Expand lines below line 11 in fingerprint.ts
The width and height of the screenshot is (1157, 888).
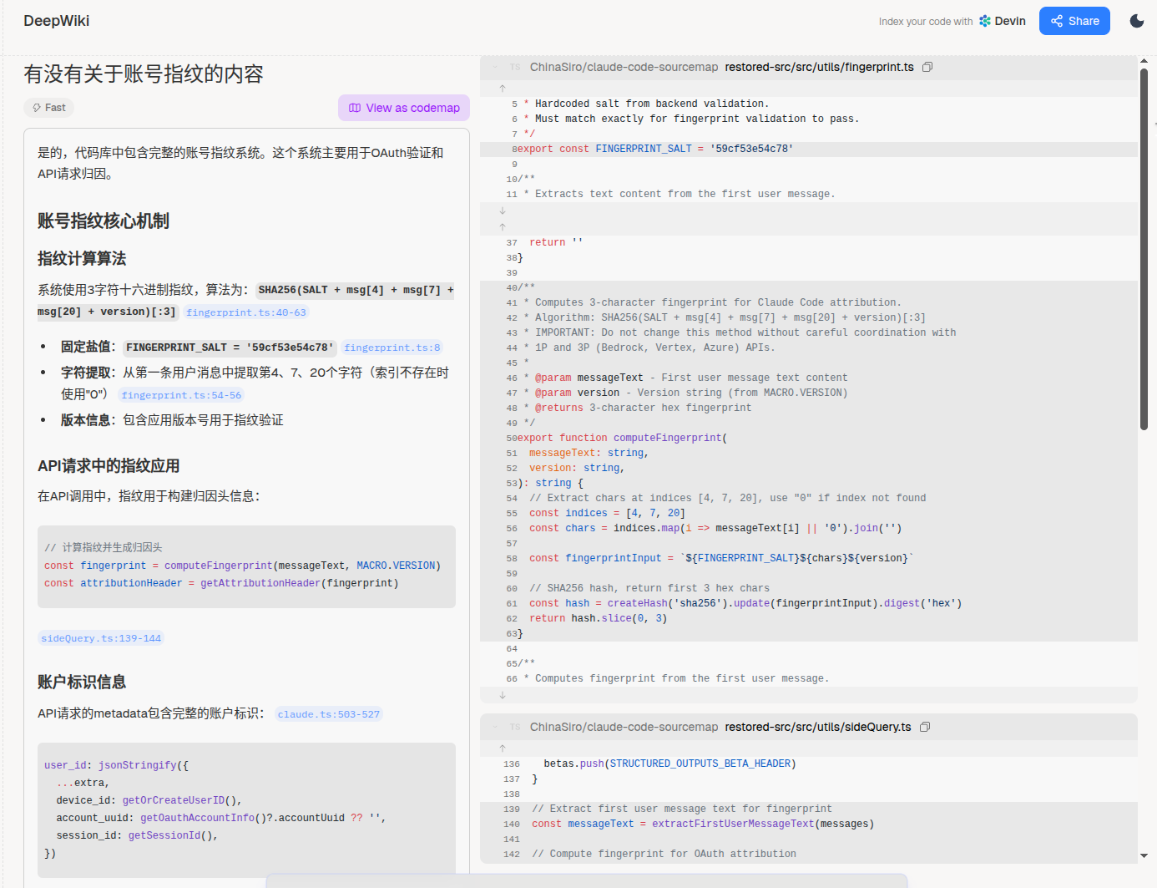click(503, 211)
